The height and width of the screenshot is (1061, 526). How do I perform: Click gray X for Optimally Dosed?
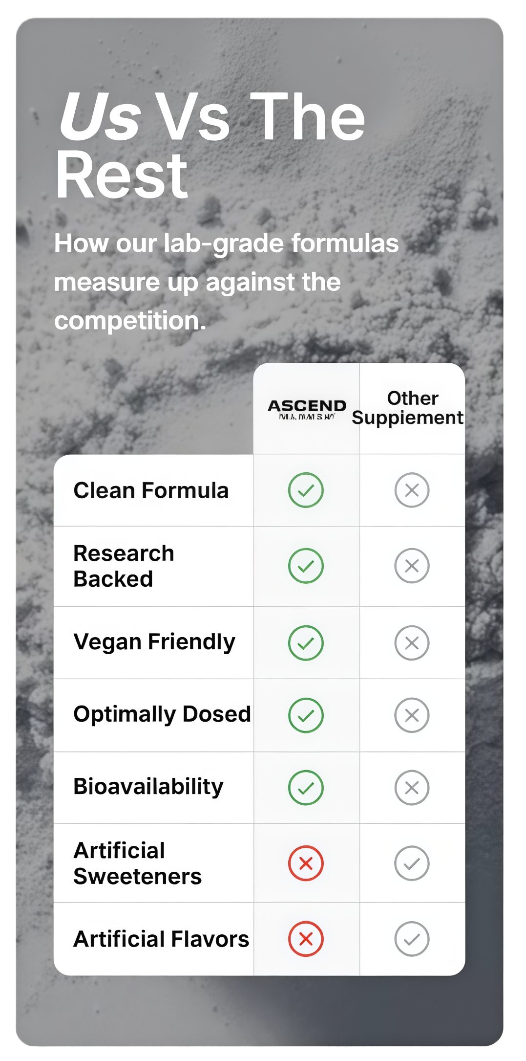pyautogui.click(x=412, y=715)
